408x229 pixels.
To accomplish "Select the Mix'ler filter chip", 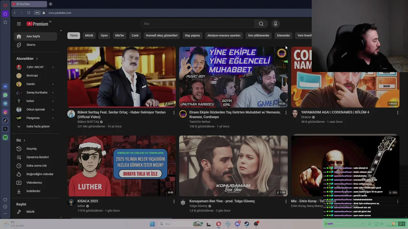I will 120,36.
